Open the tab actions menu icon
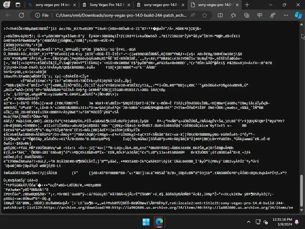 point(18,5)
